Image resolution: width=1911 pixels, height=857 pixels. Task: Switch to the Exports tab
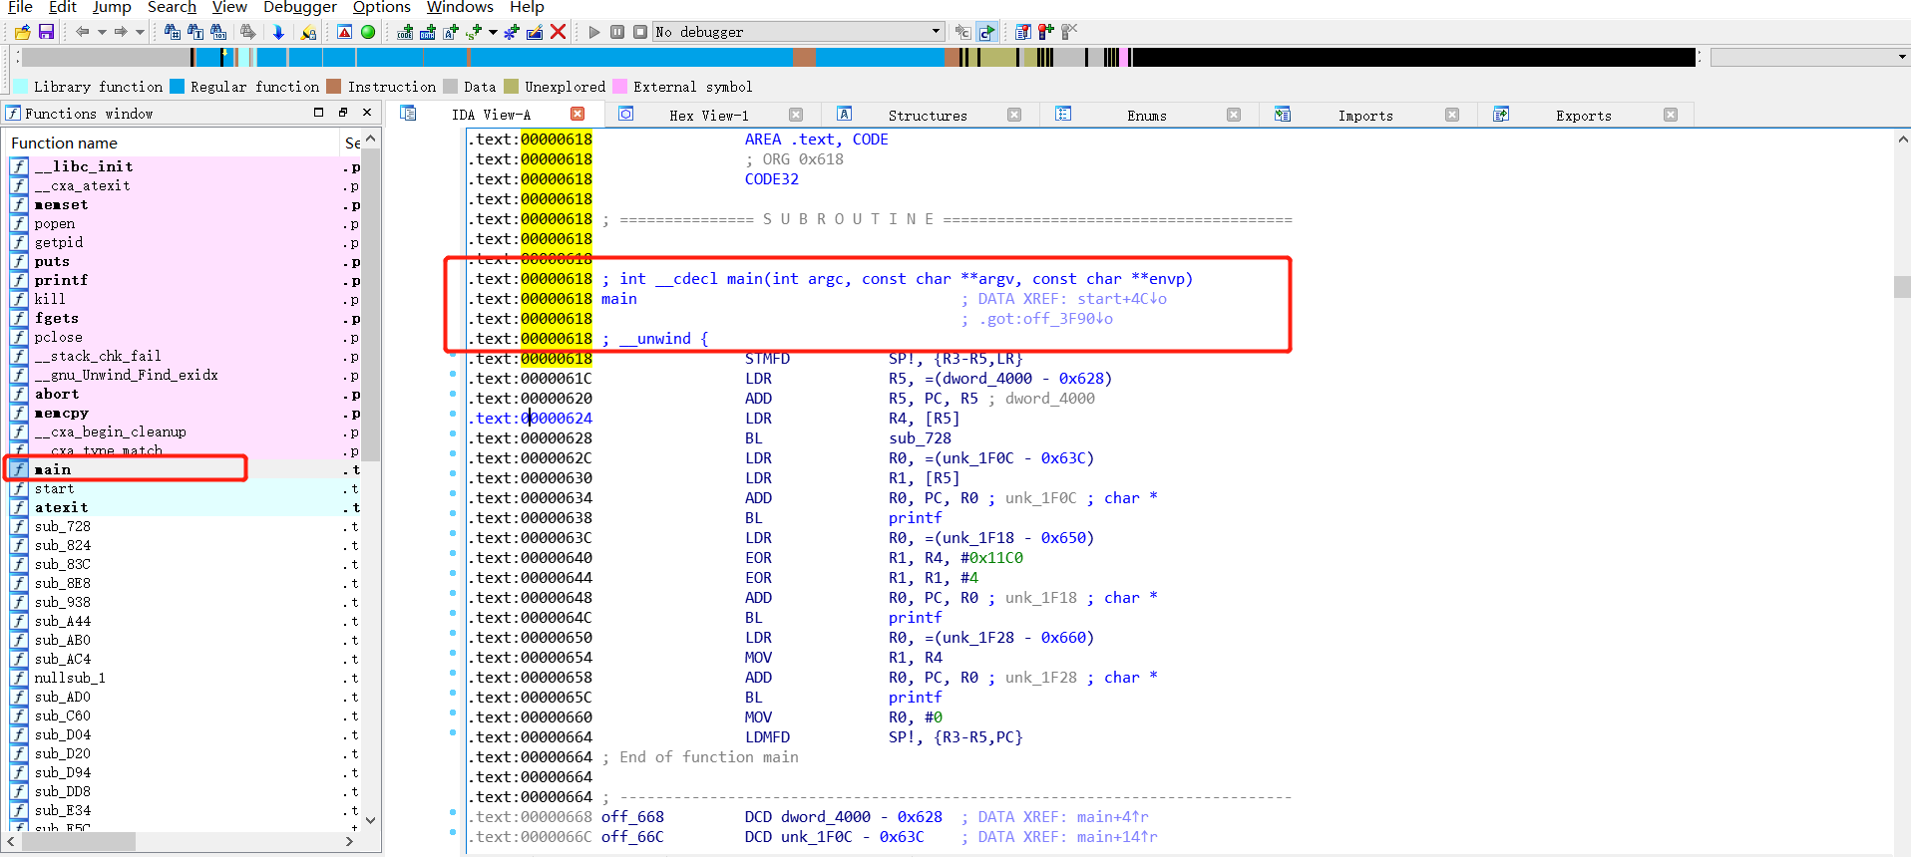(x=1584, y=116)
